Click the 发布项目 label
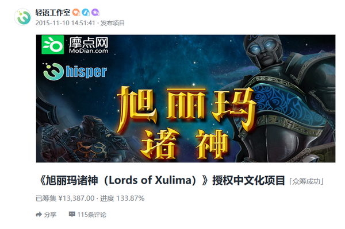The width and height of the screenshot is (345, 229). pyautogui.click(x=113, y=23)
